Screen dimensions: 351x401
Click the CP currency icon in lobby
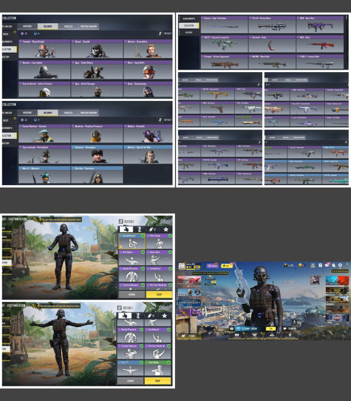click(x=286, y=265)
